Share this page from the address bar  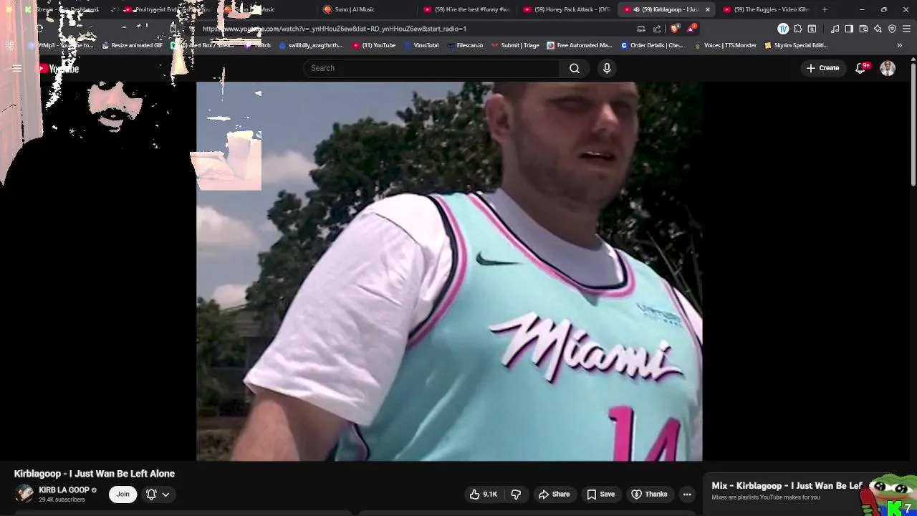point(657,29)
